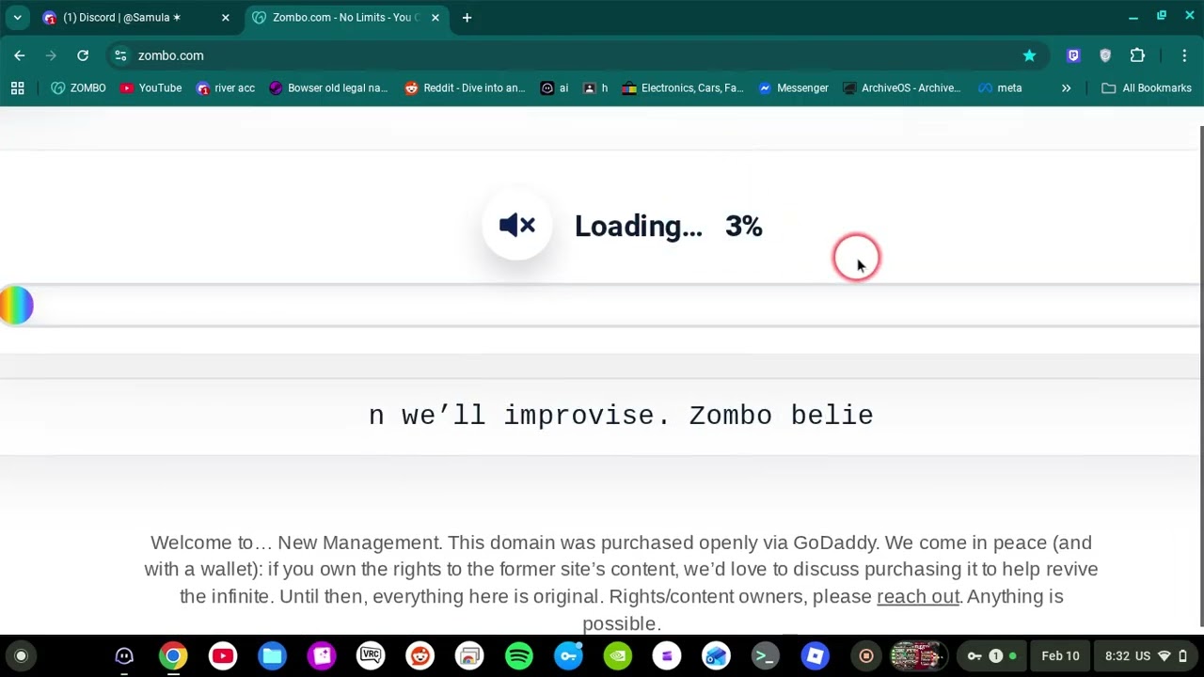Expand the tab search dropdown

17,17
